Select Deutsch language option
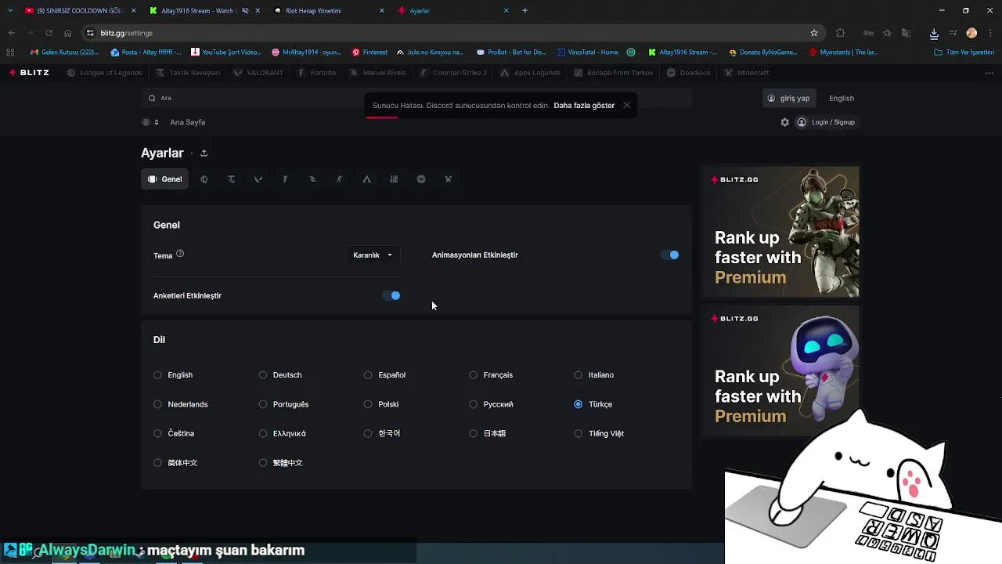 (x=280, y=375)
